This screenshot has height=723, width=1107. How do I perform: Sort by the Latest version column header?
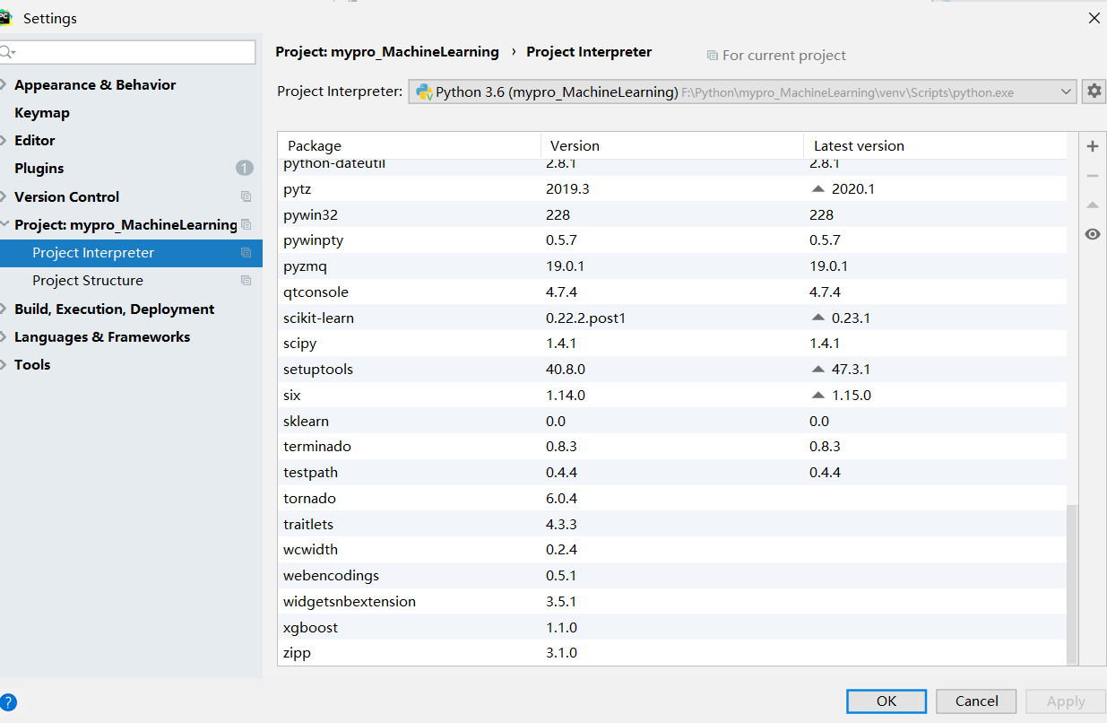click(935, 145)
